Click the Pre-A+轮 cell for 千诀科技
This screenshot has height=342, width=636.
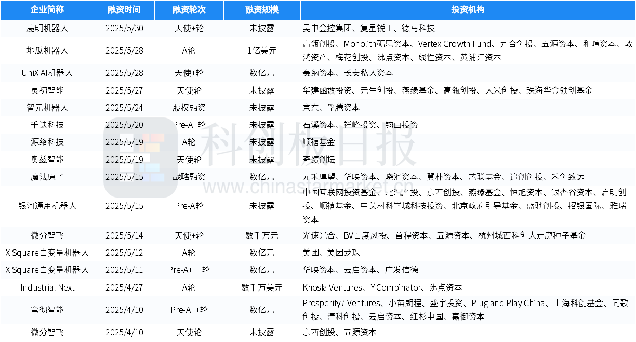[x=189, y=125]
